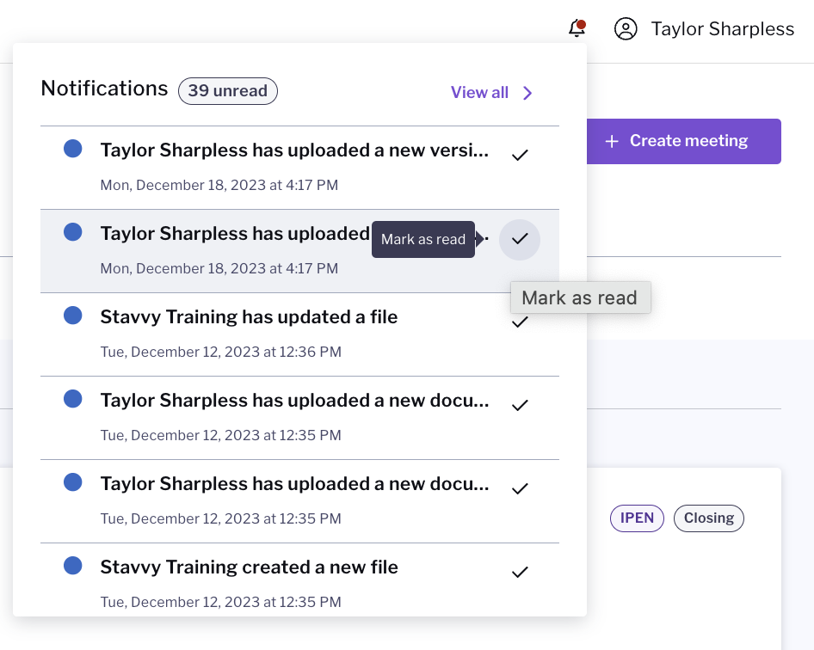Click blue dot beside 'Stavvy Training created a new file'
Image resolution: width=814 pixels, height=650 pixels.
(x=72, y=566)
